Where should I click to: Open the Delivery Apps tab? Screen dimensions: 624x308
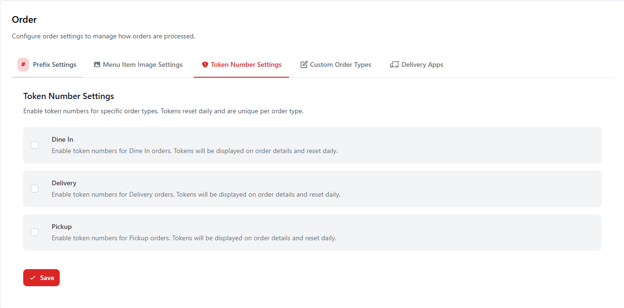coord(422,64)
